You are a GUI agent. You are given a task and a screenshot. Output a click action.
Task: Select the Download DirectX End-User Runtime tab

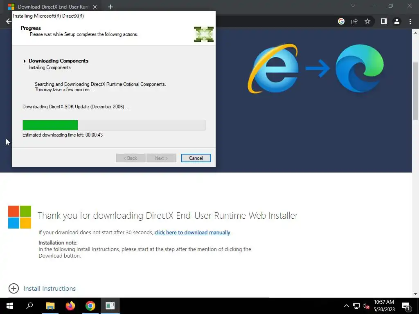point(53,7)
